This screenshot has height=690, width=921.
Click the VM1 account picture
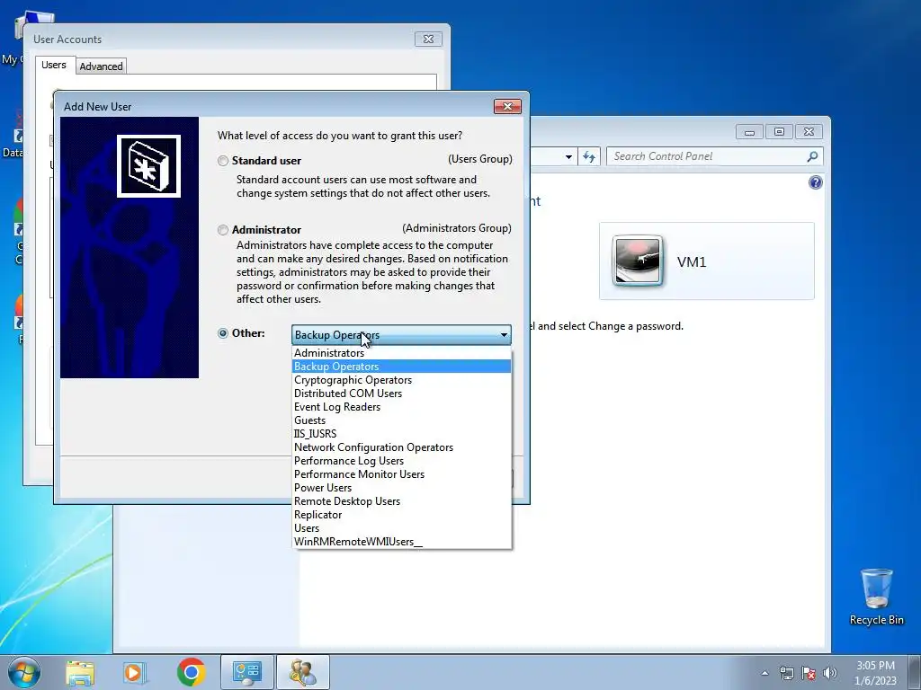point(638,261)
